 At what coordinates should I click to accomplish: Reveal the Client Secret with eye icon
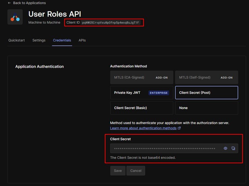coord(225,148)
